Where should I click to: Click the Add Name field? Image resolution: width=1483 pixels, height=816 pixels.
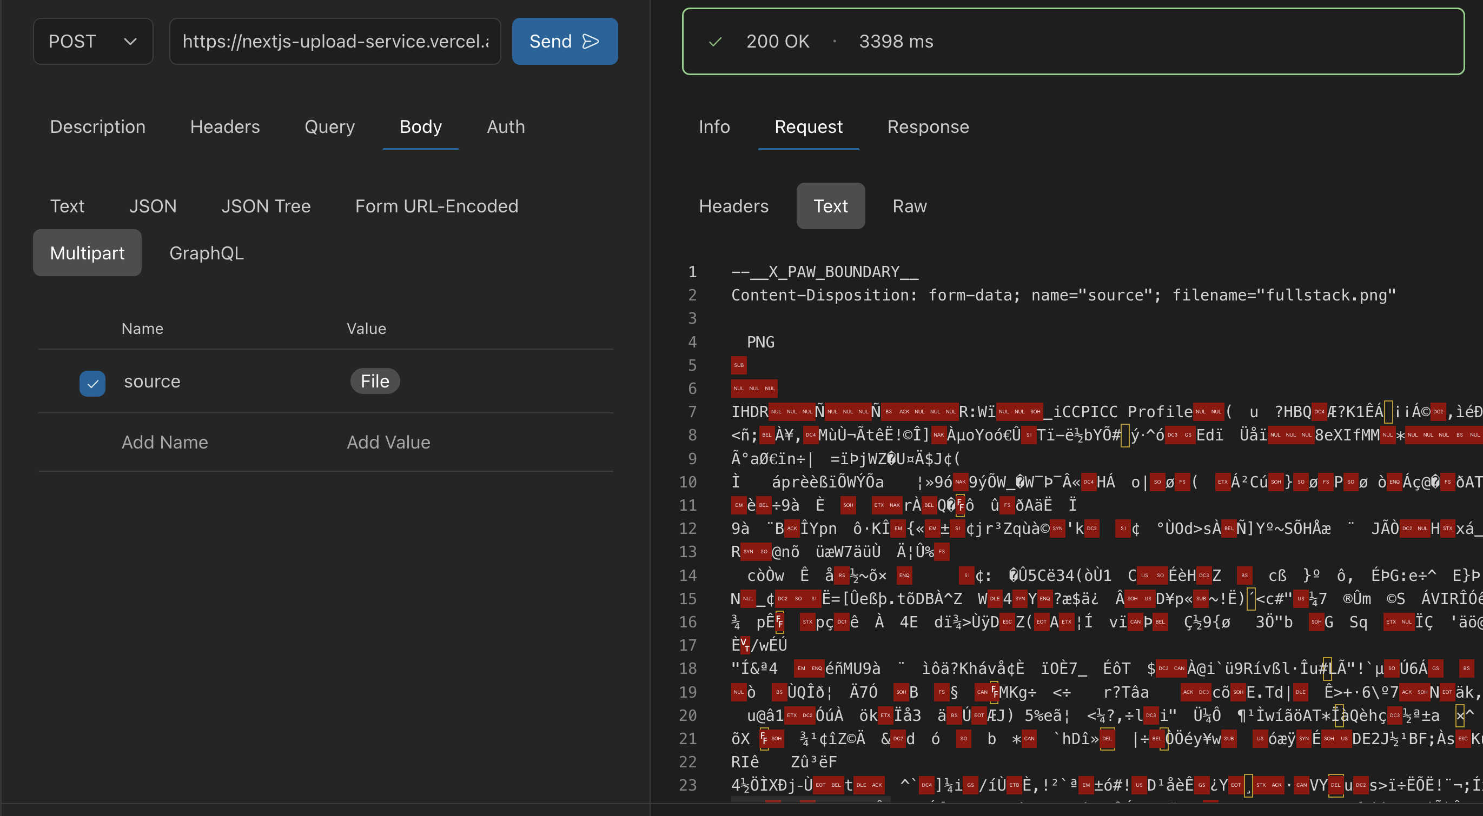pyautogui.click(x=164, y=442)
